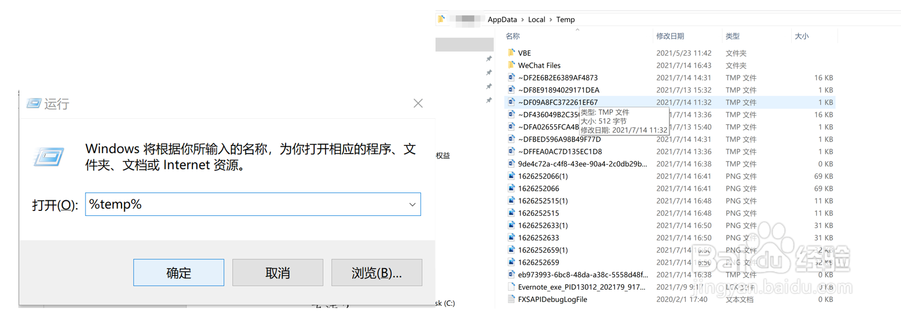
Task: Click the name ~DFFEA0AC7D135EC1D8
Action: 560,152
